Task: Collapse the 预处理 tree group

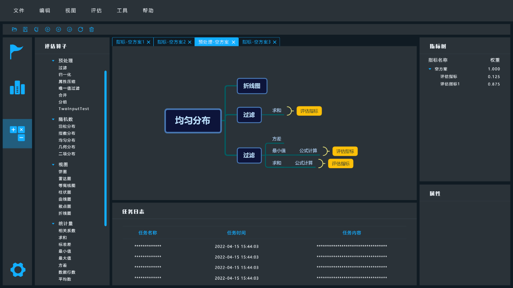Action: 53,61
